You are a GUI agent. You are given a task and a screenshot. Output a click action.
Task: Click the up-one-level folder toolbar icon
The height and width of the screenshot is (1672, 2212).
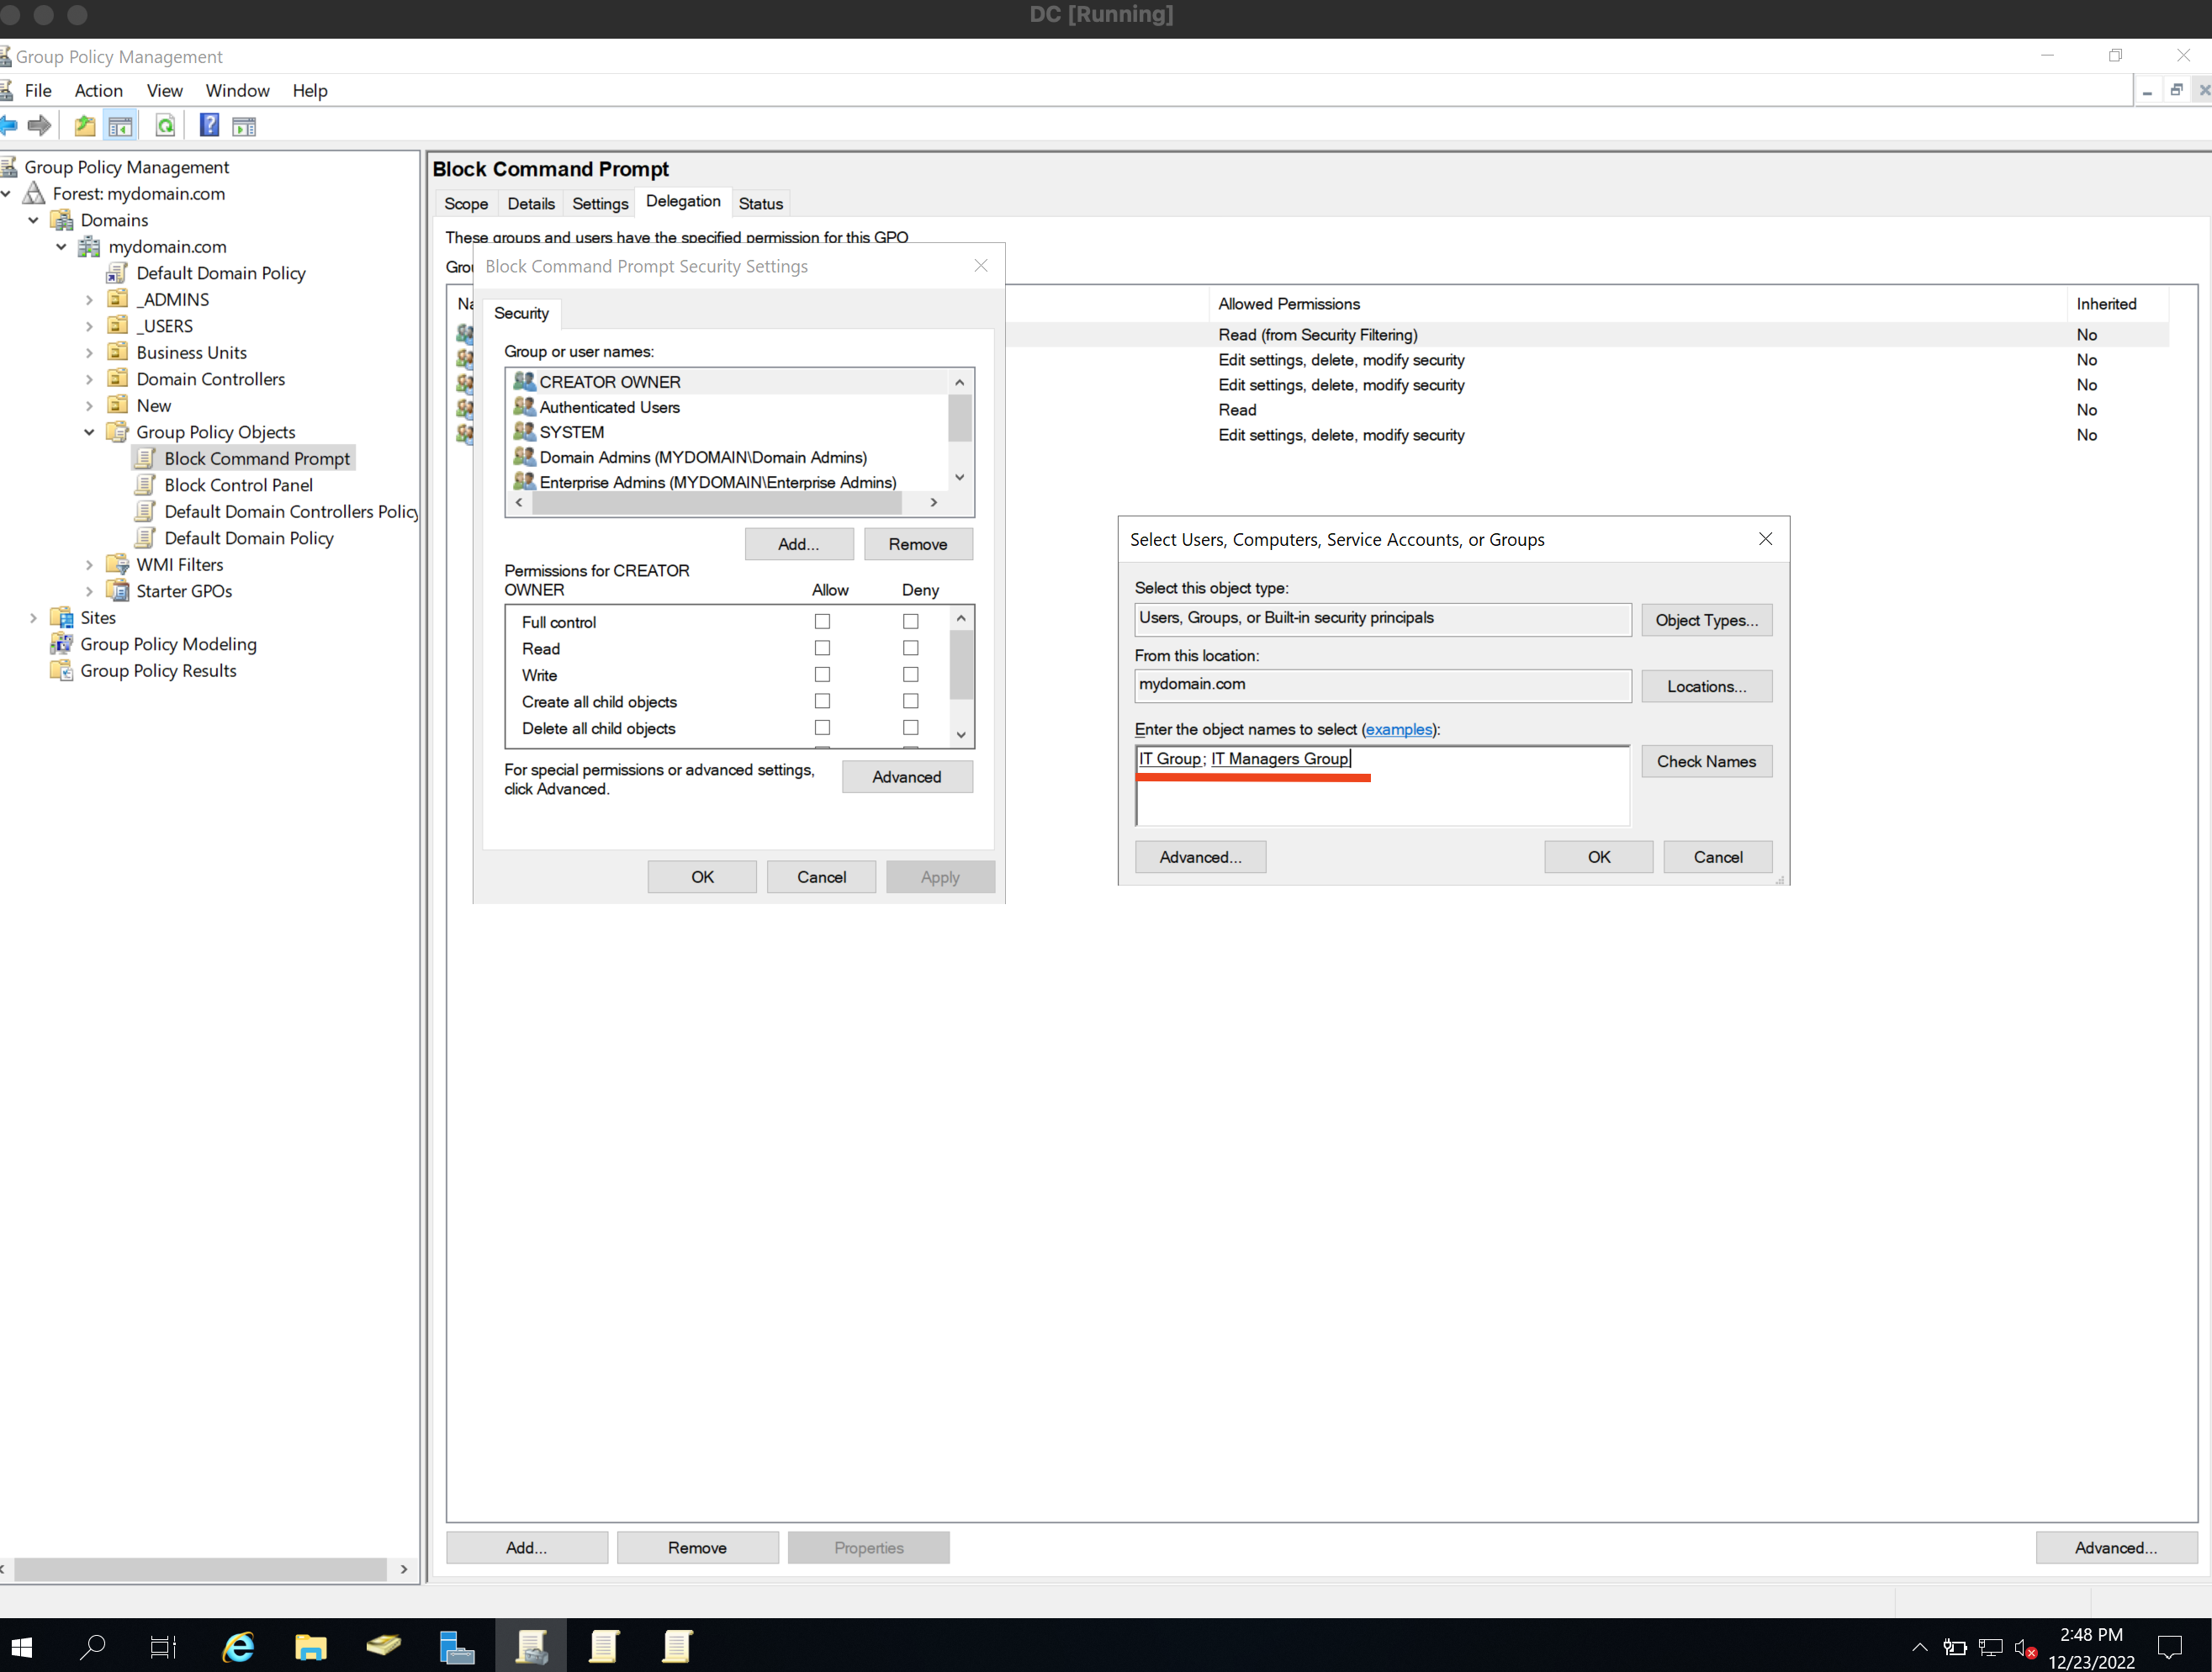[85, 126]
